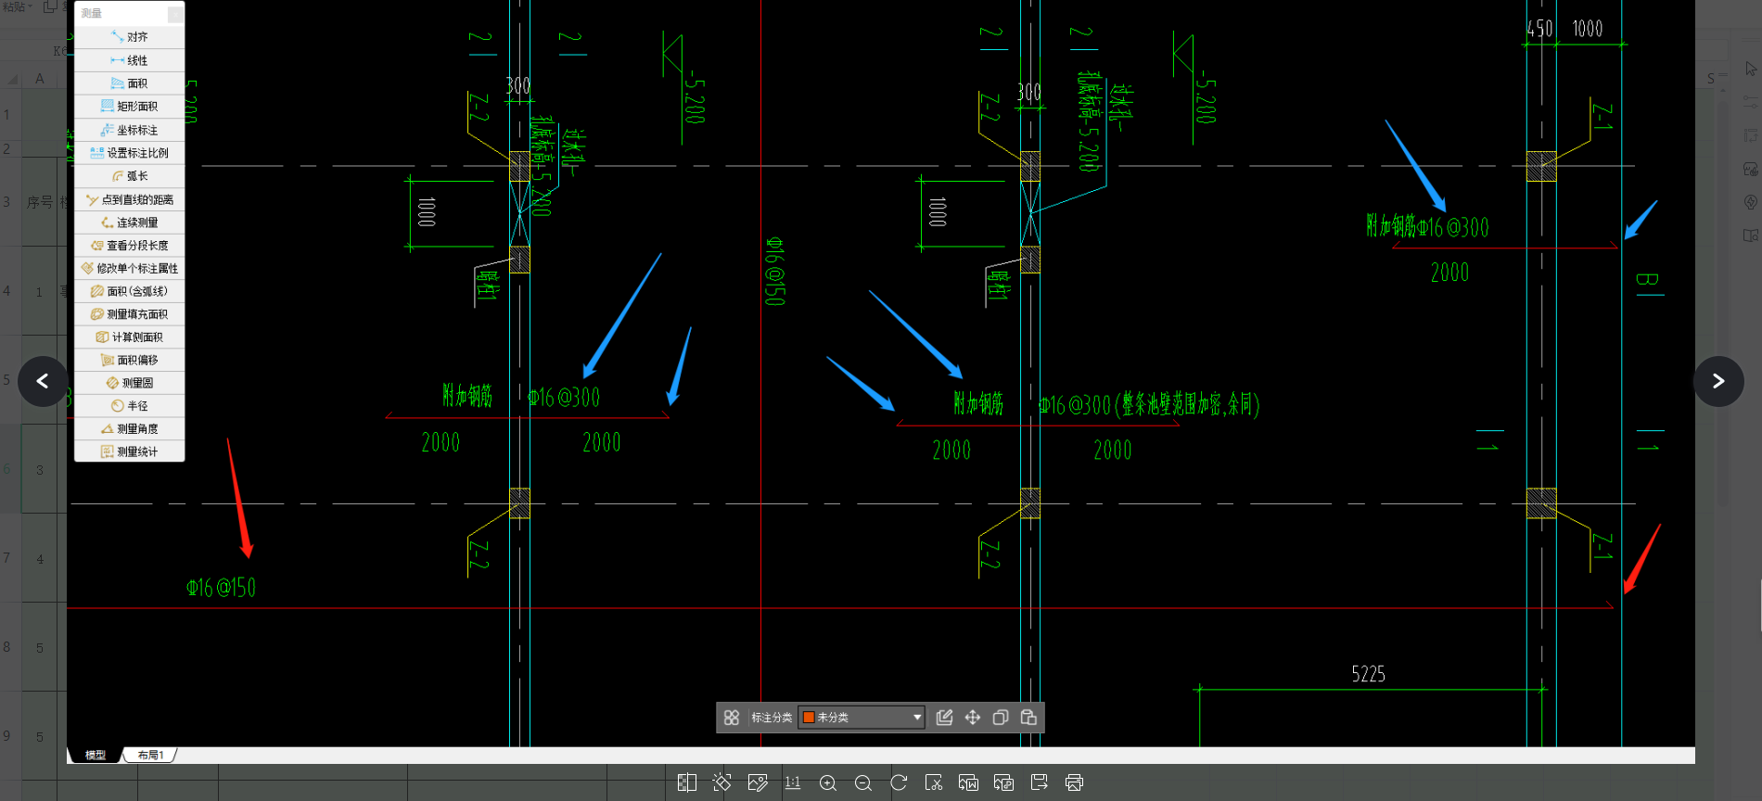This screenshot has width=1762, height=801.
Task: Open 查看分段长度 segment lengths
Action: coord(129,246)
